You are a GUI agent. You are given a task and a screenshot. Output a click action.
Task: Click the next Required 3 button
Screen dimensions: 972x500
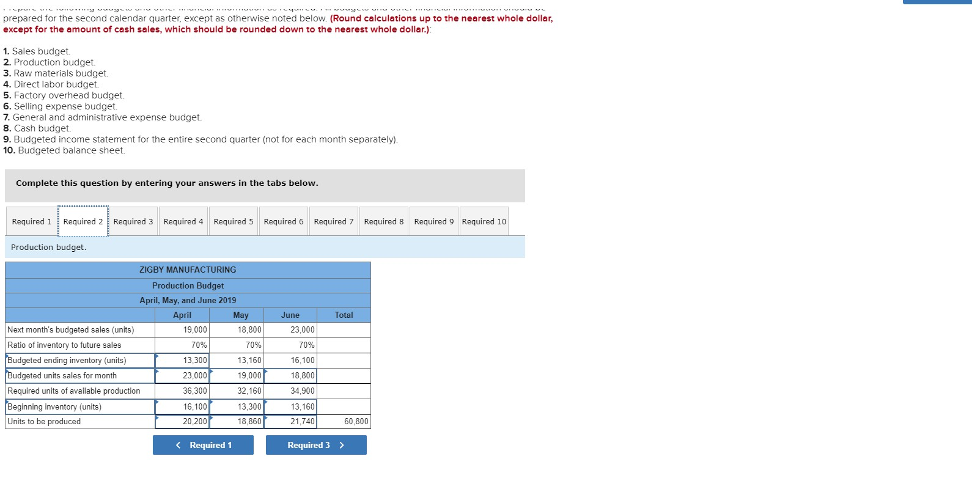(x=316, y=445)
